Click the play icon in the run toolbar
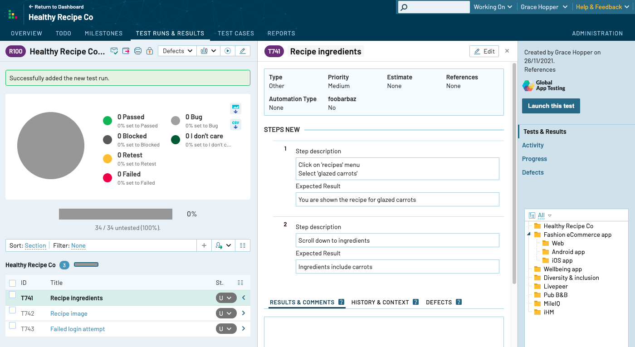The image size is (635, 347). (228, 51)
